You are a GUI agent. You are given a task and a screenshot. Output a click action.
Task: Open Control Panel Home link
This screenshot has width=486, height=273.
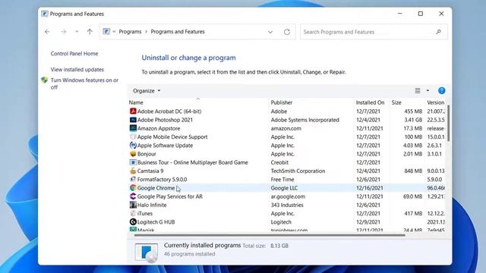point(74,54)
